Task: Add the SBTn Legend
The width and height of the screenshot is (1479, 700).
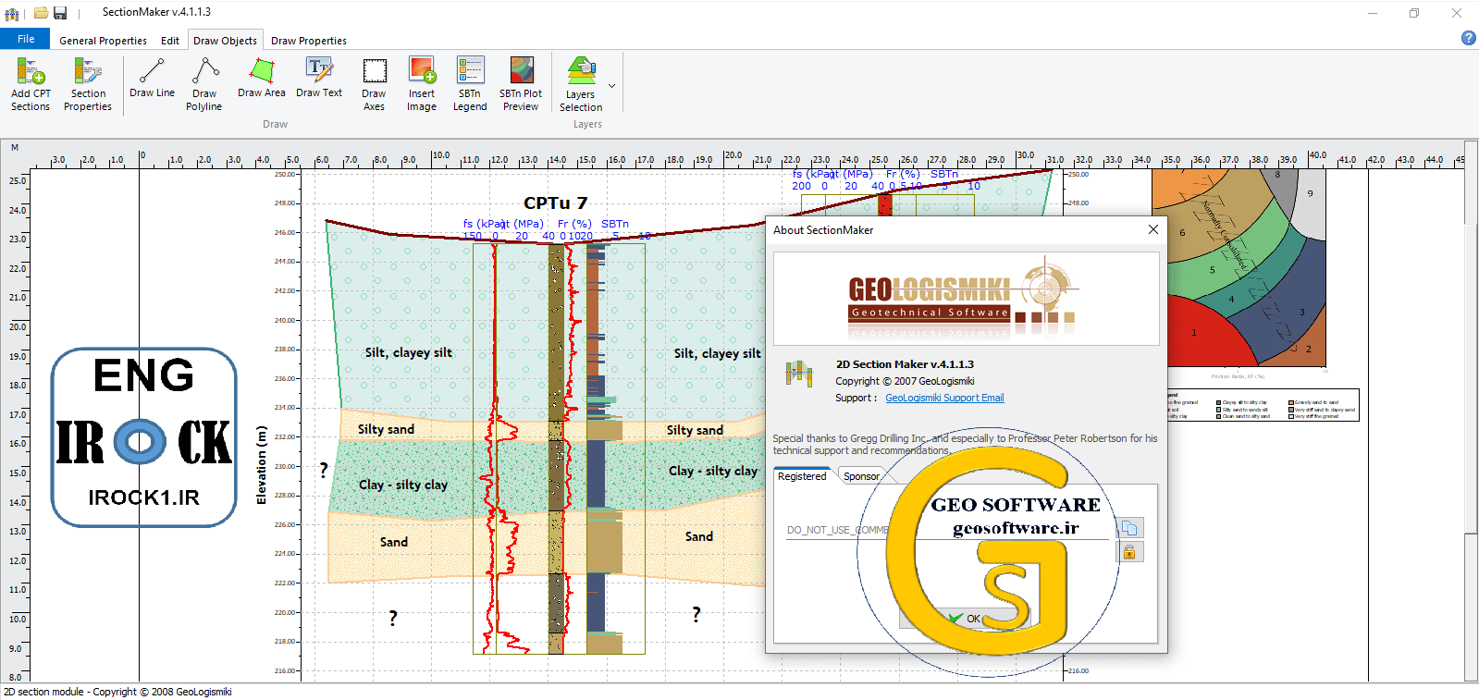Action: coord(470,84)
